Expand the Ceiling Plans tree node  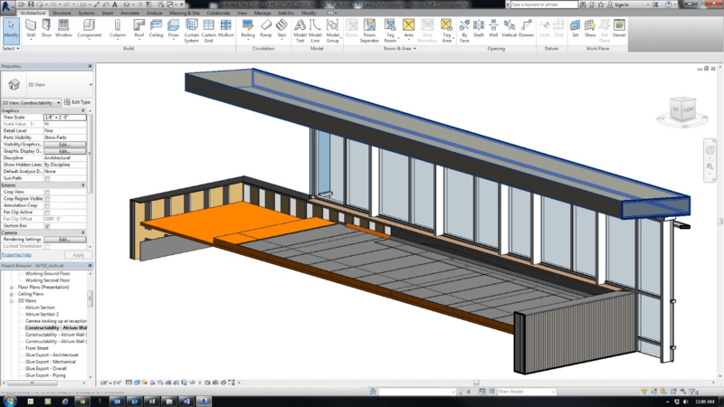click(11, 294)
